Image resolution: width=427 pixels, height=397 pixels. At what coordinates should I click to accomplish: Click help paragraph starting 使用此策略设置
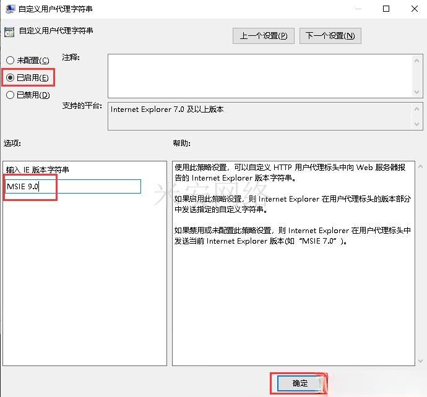pyautogui.click(x=290, y=173)
